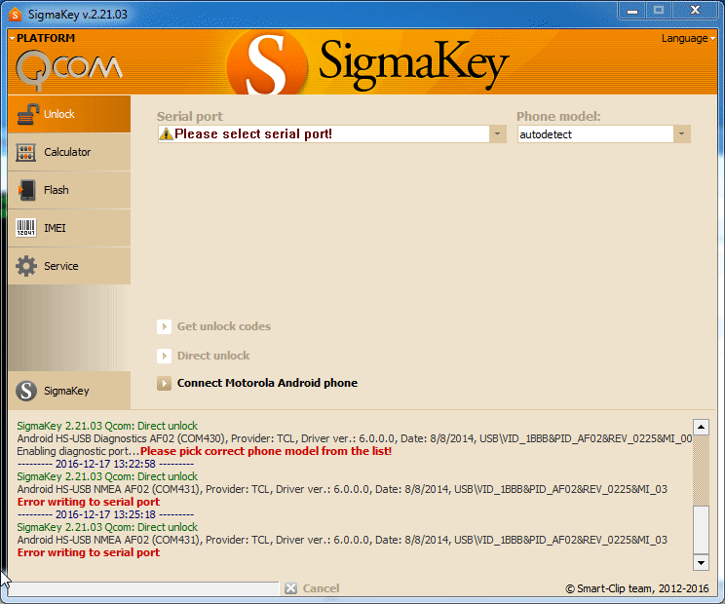Click the open padlock Unlock icon
This screenshot has width=725, height=604.
click(27, 114)
